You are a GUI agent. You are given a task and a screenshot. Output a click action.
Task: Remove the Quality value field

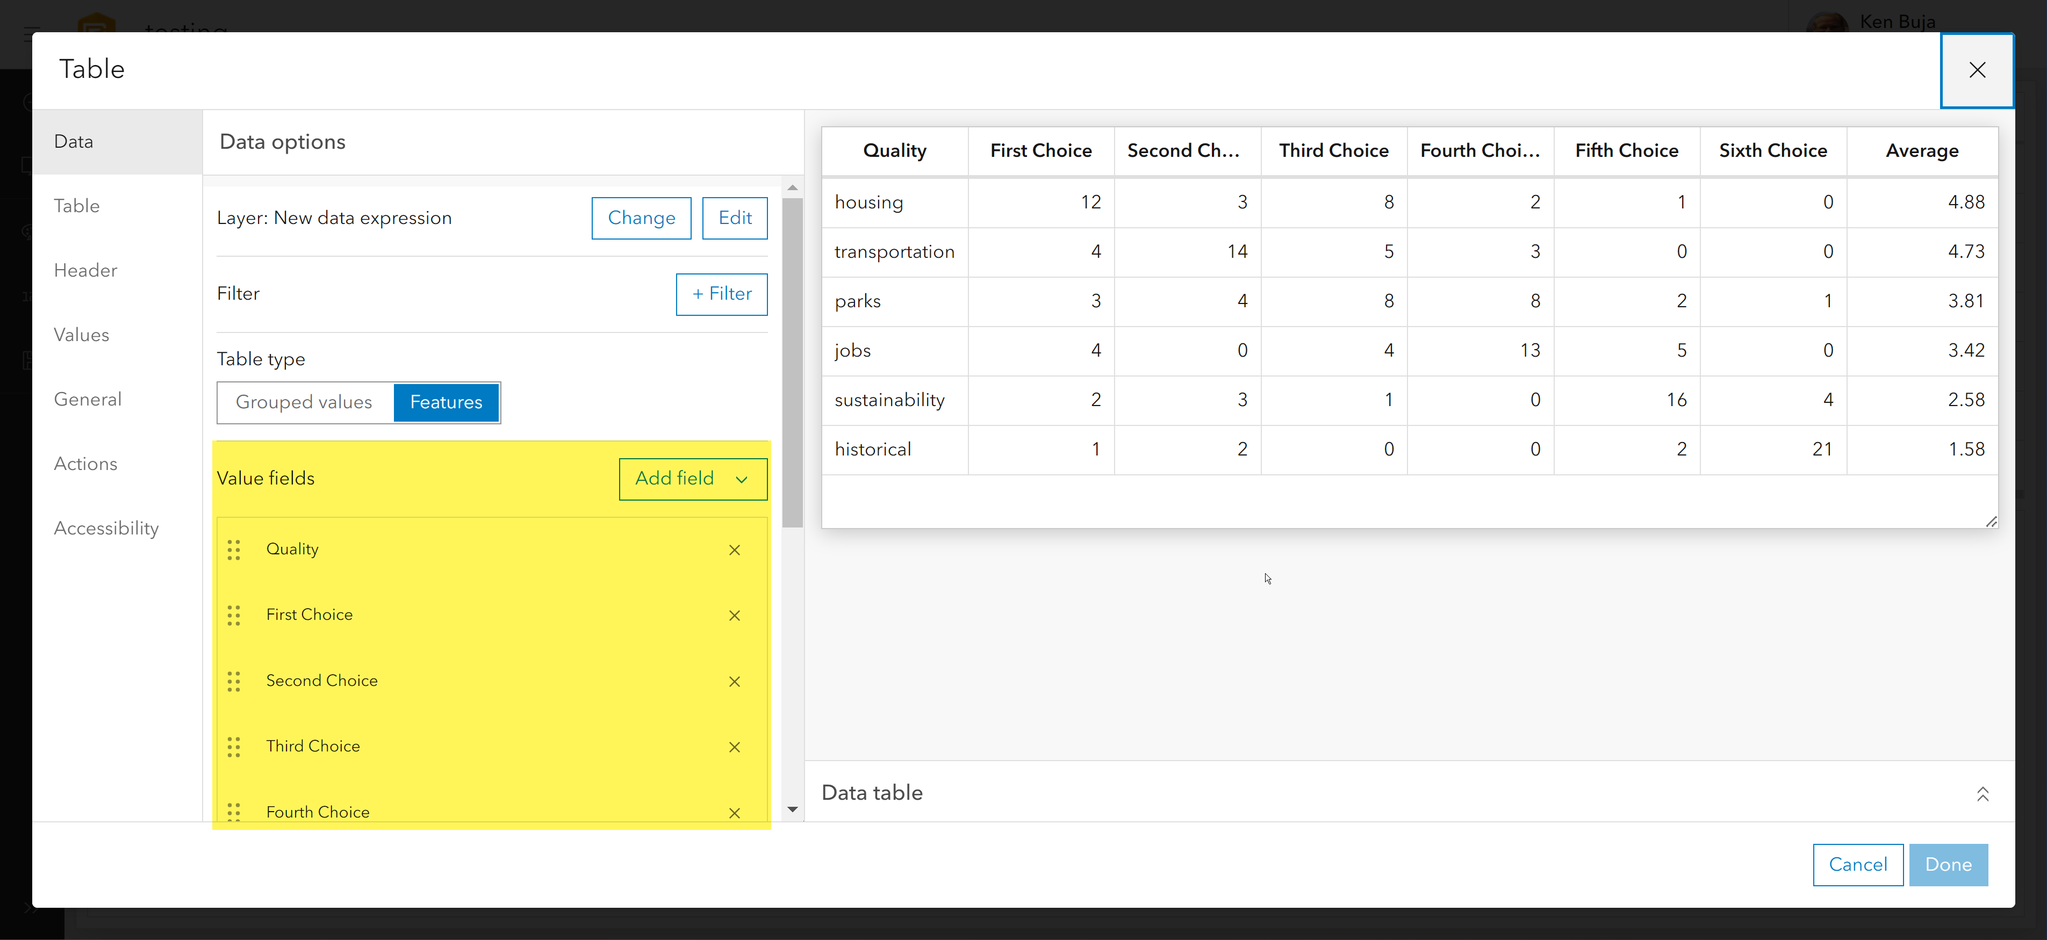coord(734,550)
